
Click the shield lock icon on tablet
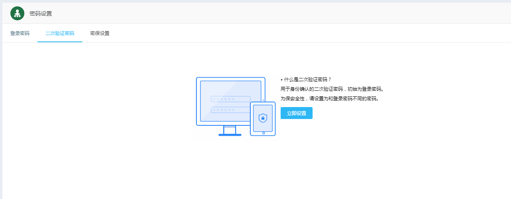pos(263,118)
